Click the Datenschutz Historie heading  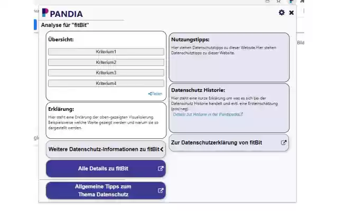pos(198,90)
